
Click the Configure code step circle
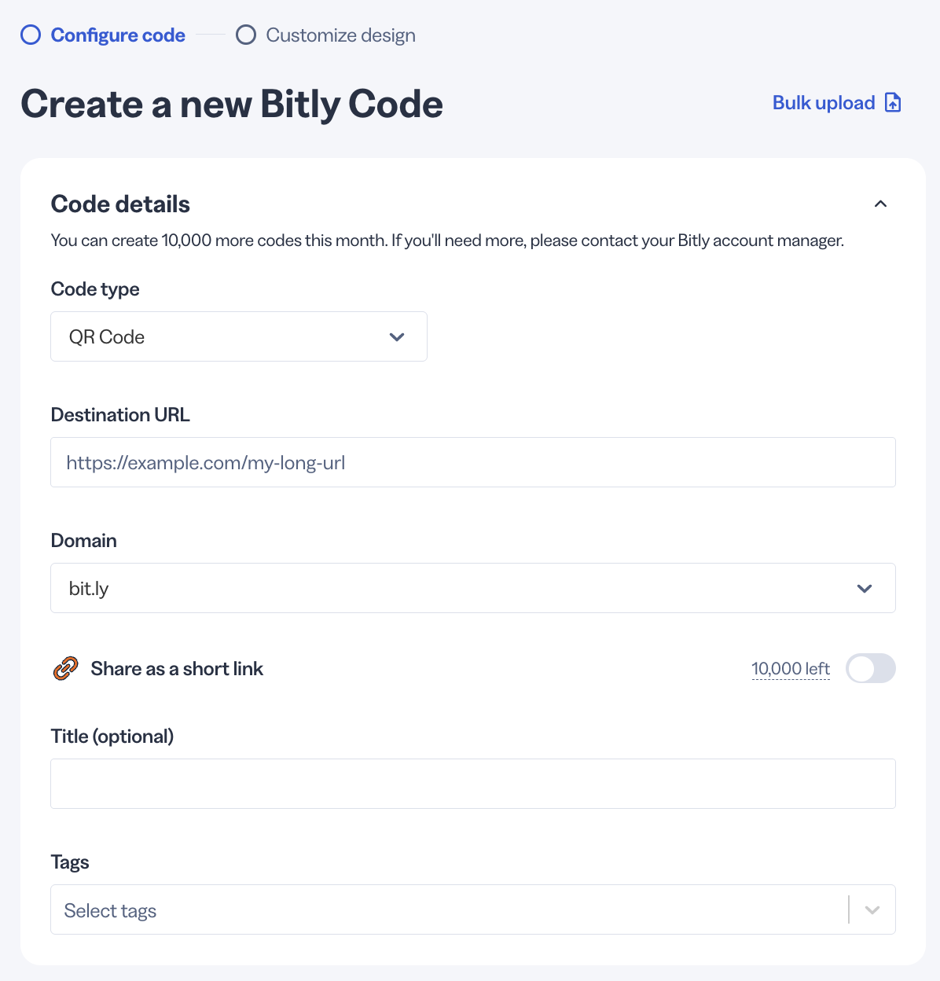click(31, 35)
